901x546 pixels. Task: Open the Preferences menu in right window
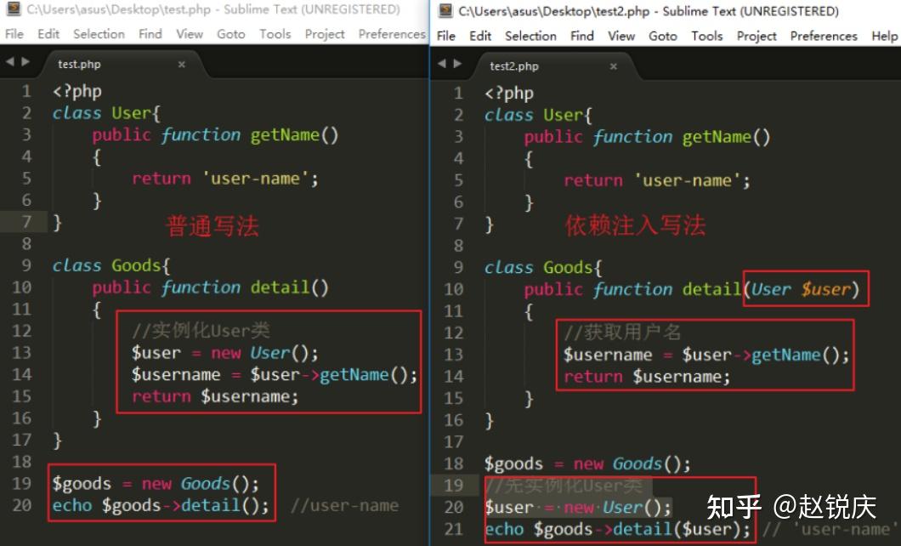[824, 36]
